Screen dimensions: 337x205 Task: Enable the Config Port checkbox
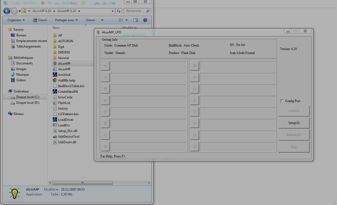tap(282, 101)
